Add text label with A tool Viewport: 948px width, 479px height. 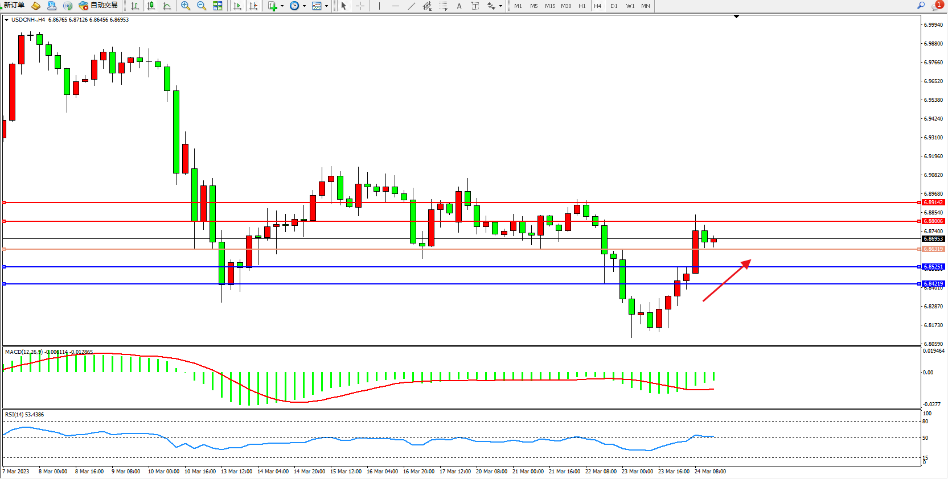pyautogui.click(x=459, y=6)
